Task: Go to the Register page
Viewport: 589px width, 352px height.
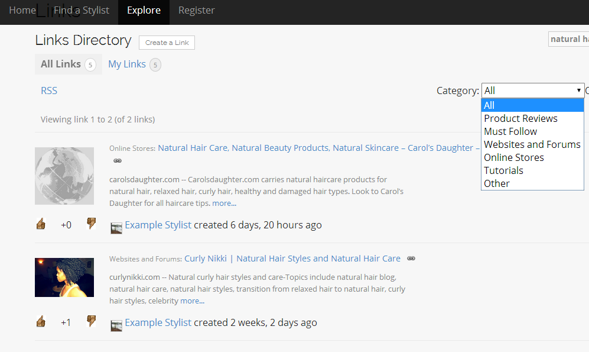Action: click(196, 10)
